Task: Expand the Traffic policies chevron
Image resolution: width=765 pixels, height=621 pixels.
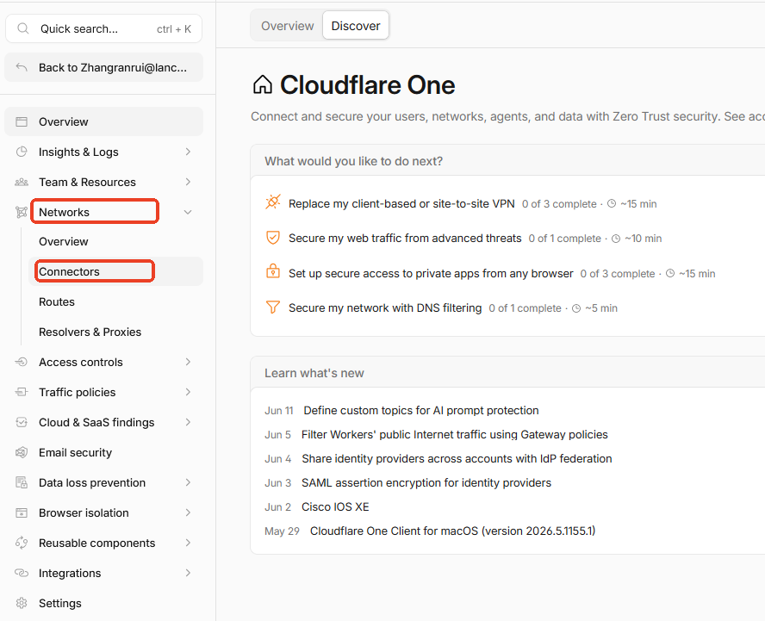Action: point(188,392)
